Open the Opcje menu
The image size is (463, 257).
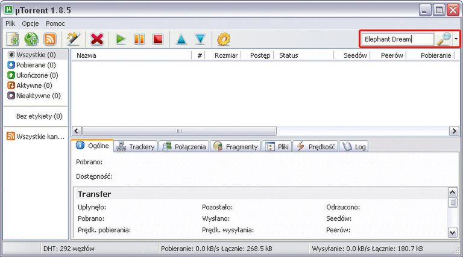point(30,23)
